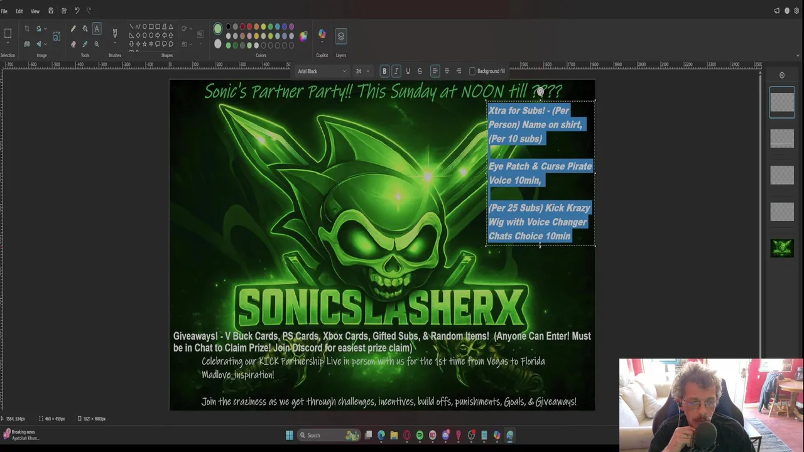Screen dimensions: 804x452
Task: Collapse the ribbon with the chevron
Action: point(798,55)
